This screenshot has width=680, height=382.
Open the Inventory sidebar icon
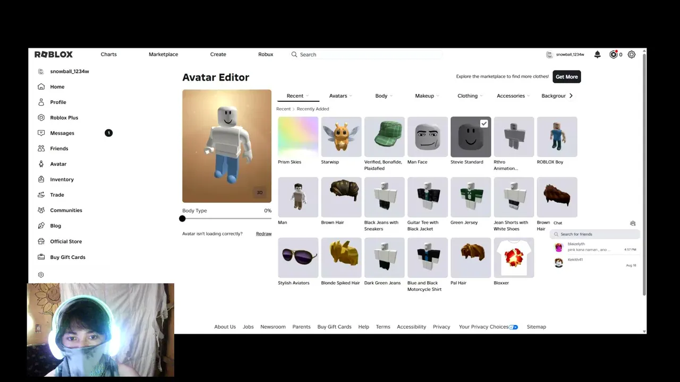[41, 179]
